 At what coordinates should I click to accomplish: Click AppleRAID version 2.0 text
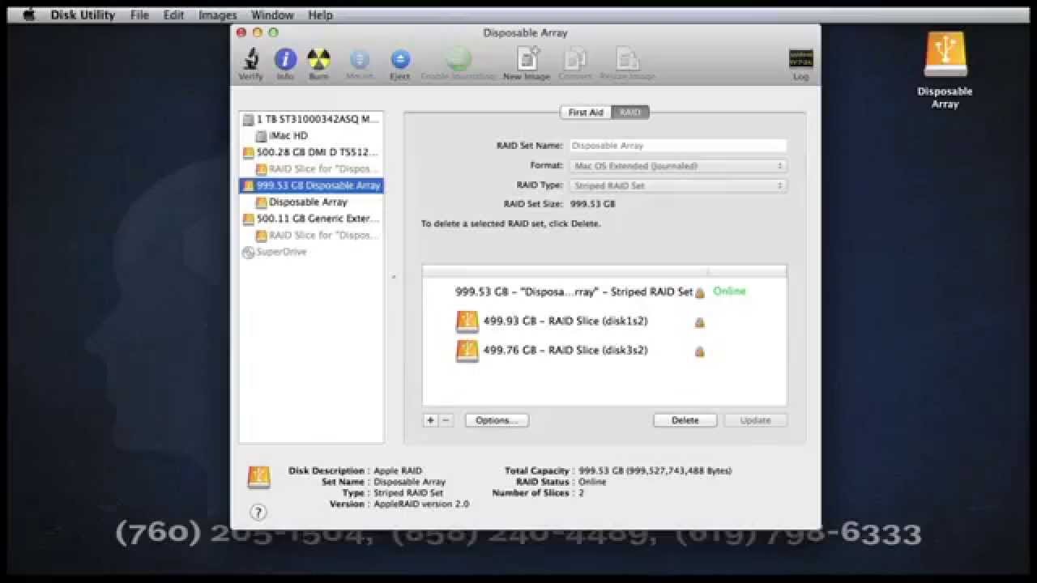tap(421, 504)
